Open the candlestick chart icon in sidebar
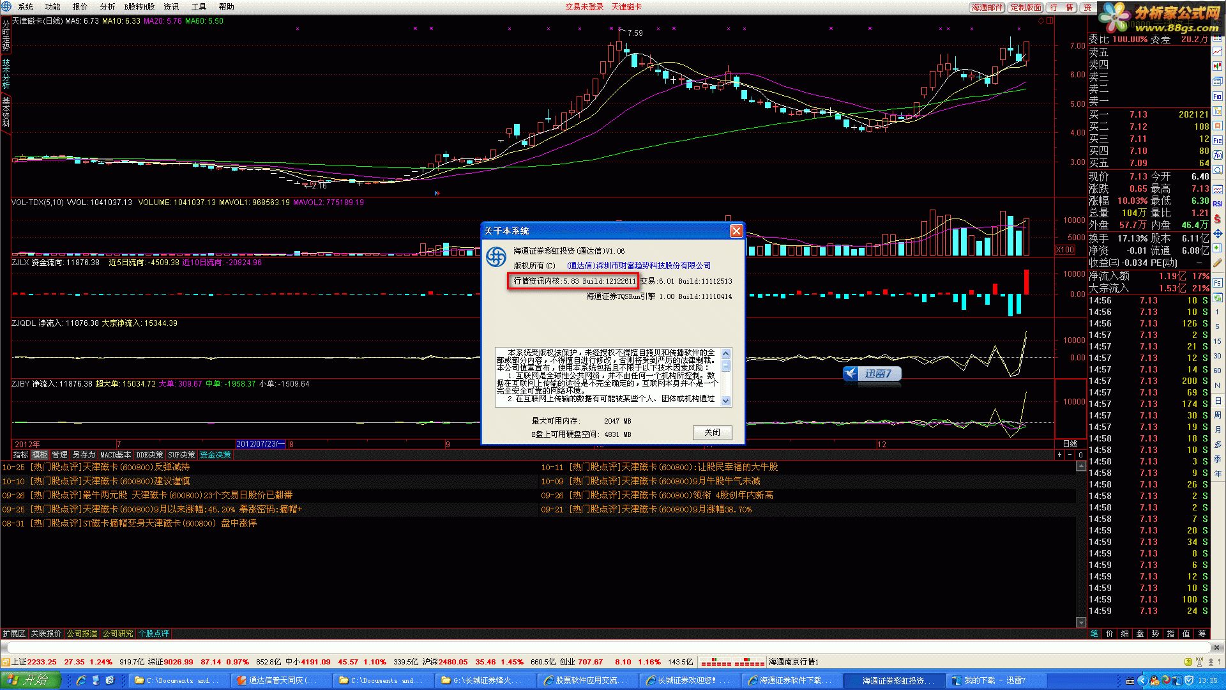 click(1218, 66)
